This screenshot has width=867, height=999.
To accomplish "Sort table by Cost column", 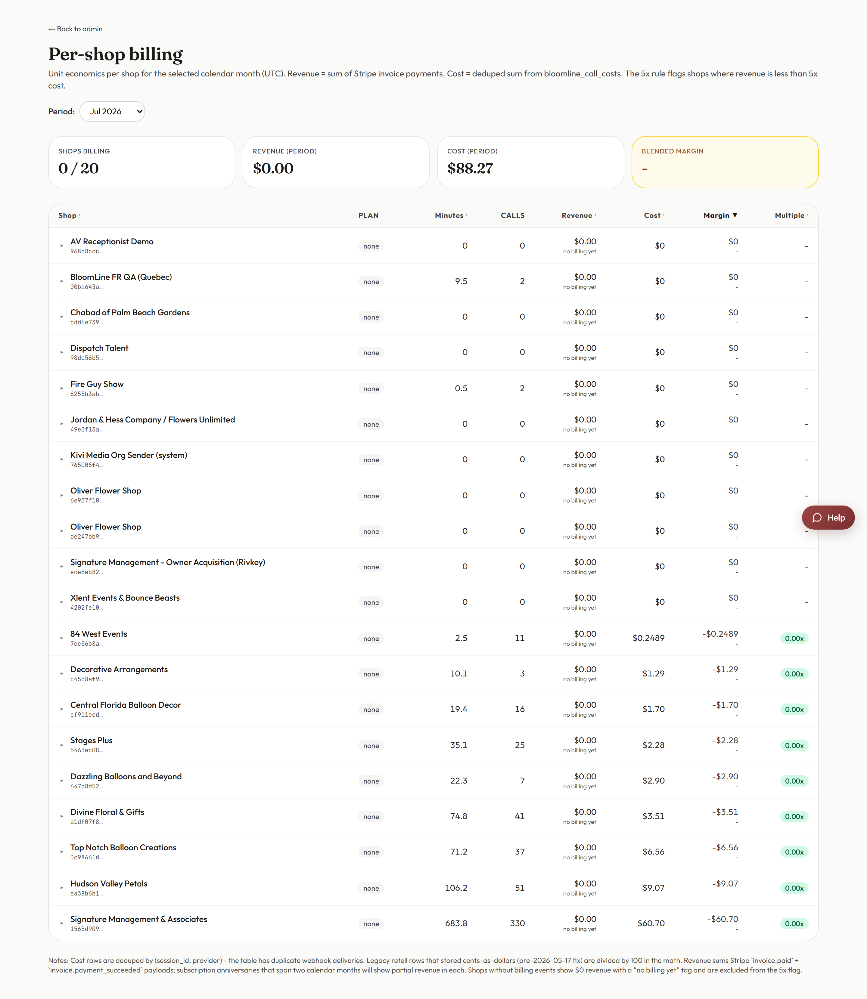I will pyautogui.click(x=654, y=216).
